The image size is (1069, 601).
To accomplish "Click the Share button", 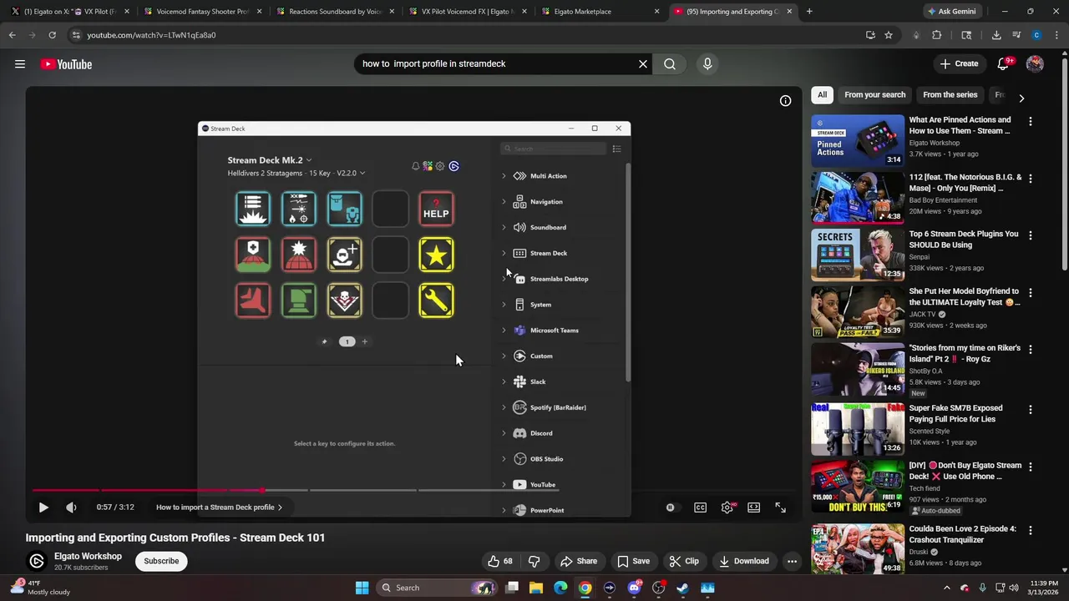I will pos(579,561).
